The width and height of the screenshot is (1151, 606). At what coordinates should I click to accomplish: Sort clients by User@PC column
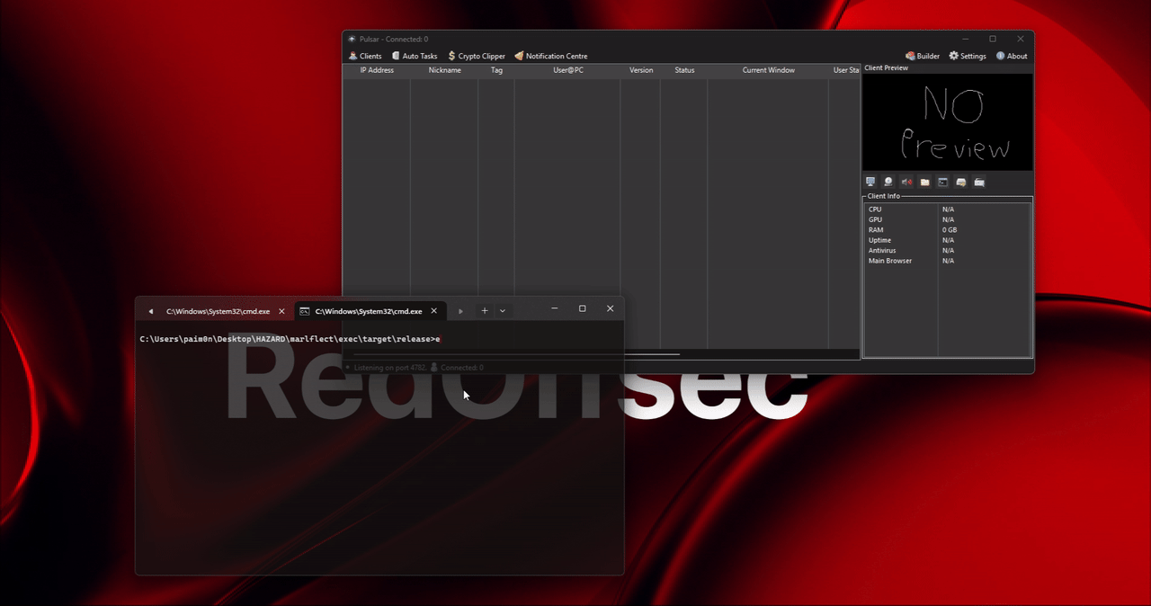pos(567,70)
